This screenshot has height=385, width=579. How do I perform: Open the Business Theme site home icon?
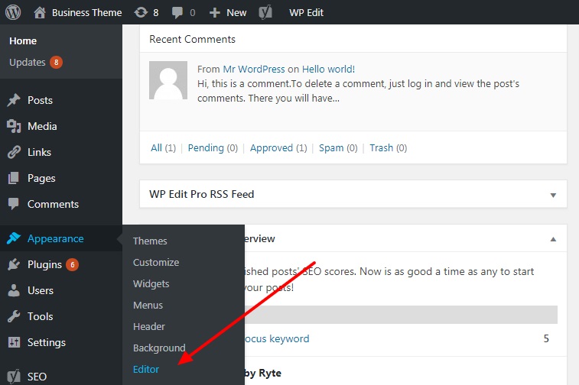(x=40, y=12)
